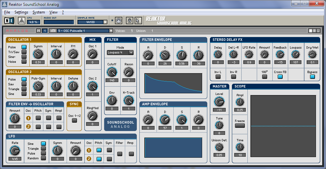Open the System menu
The image size is (326, 169).
39,12
